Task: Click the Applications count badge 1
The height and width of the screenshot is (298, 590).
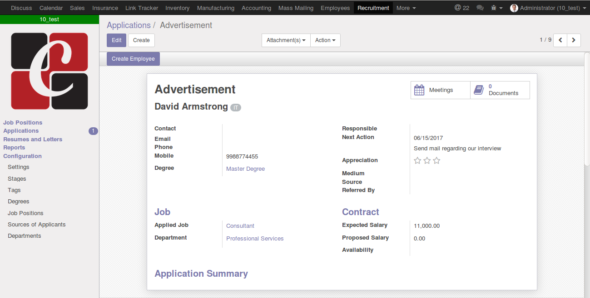Action: 93,131
